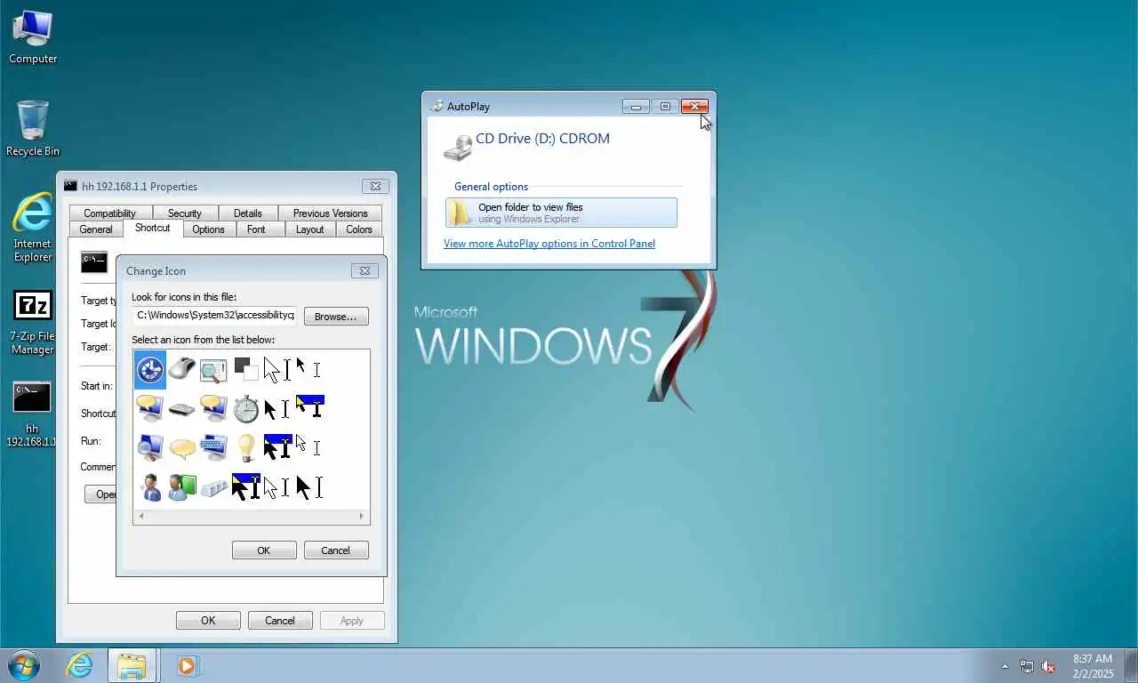Select the blue Ease of Access icon
Image resolution: width=1138 pixels, height=683 pixels.
point(150,369)
